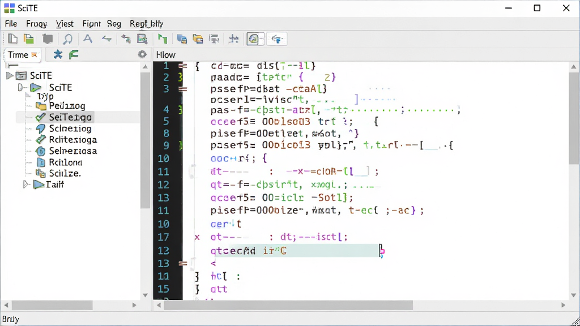The width and height of the screenshot is (580, 326).
Task: Expand the Tailt tree node
Action: [x=26, y=184]
